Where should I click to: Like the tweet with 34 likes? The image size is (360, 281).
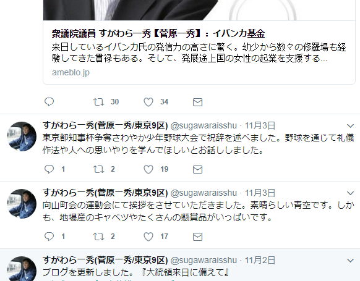(148, 102)
